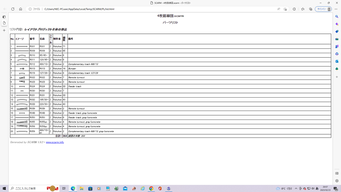Add a sidebar app with plus icon
The image size is (341, 192).
coord(337,77)
